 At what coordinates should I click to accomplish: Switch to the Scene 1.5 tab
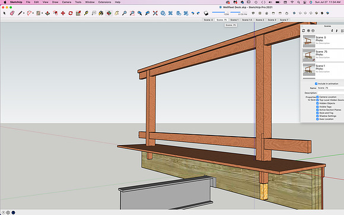click(x=247, y=20)
